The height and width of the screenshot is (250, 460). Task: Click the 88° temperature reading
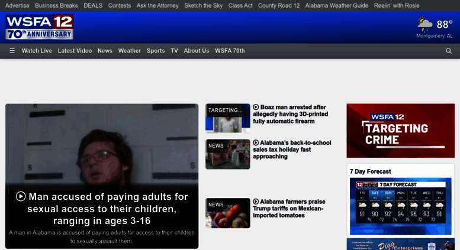tap(445, 25)
